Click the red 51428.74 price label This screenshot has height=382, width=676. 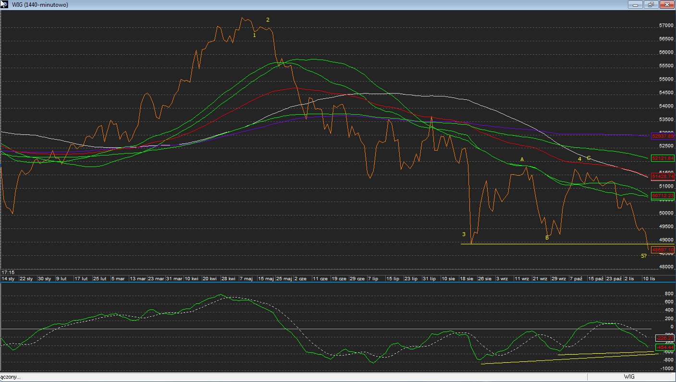coord(663,177)
